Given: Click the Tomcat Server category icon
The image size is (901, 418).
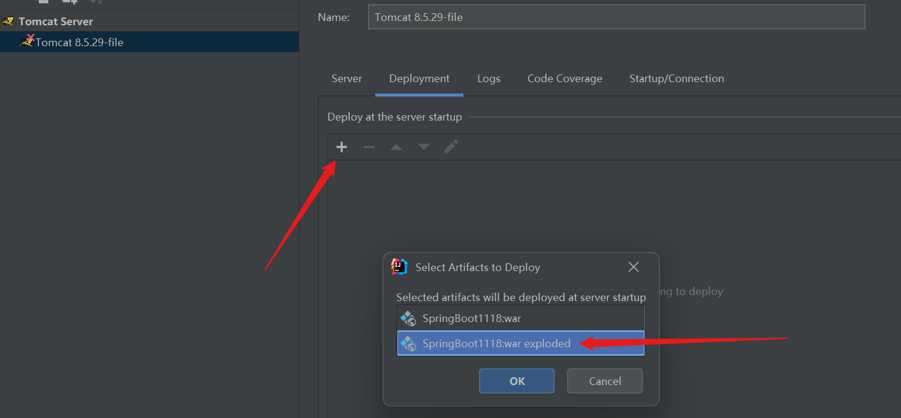Looking at the screenshot, I should point(8,22).
